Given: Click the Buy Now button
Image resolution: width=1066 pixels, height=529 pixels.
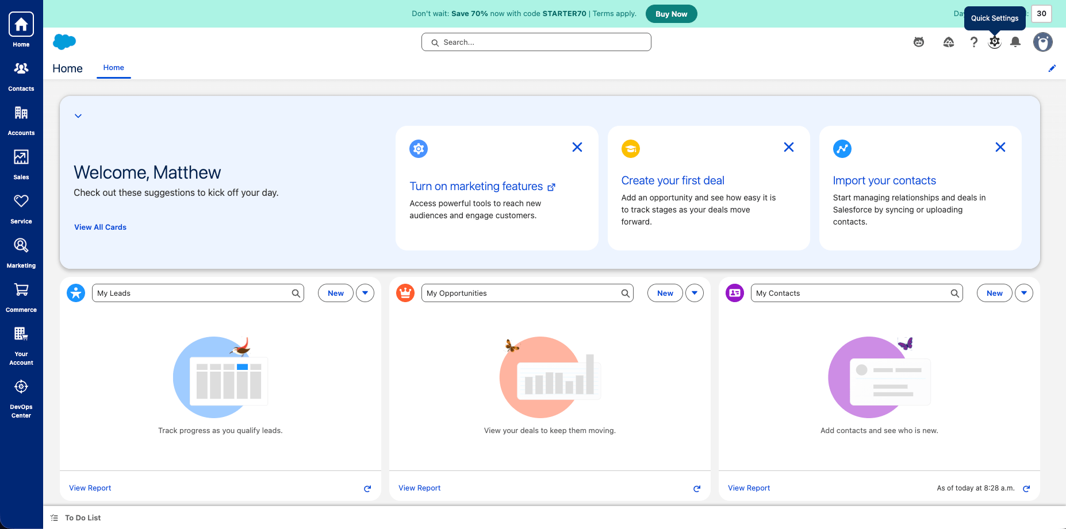Looking at the screenshot, I should [672, 14].
